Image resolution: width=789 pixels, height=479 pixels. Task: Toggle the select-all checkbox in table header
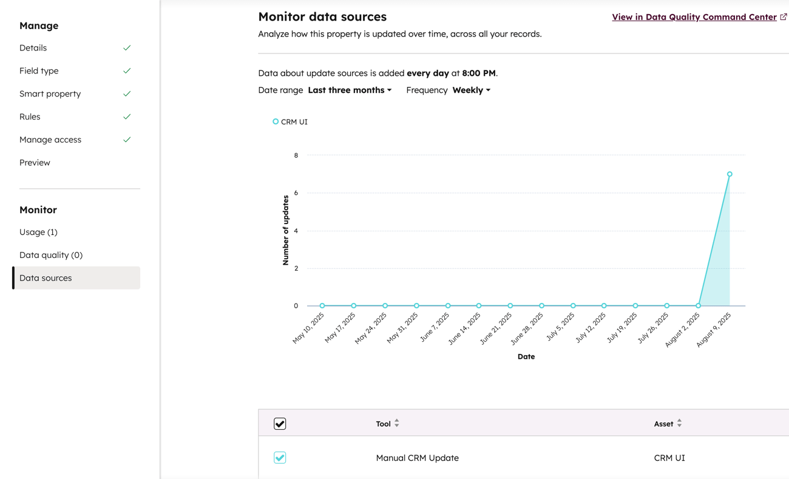coord(280,424)
